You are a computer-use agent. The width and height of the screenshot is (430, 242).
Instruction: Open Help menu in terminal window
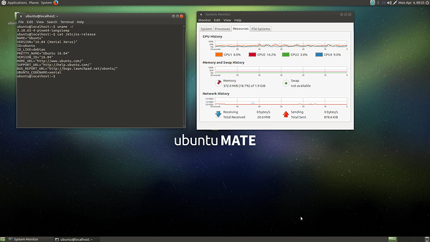click(x=80, y=22)
